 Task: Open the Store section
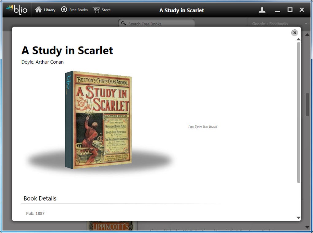coord(102,10)
